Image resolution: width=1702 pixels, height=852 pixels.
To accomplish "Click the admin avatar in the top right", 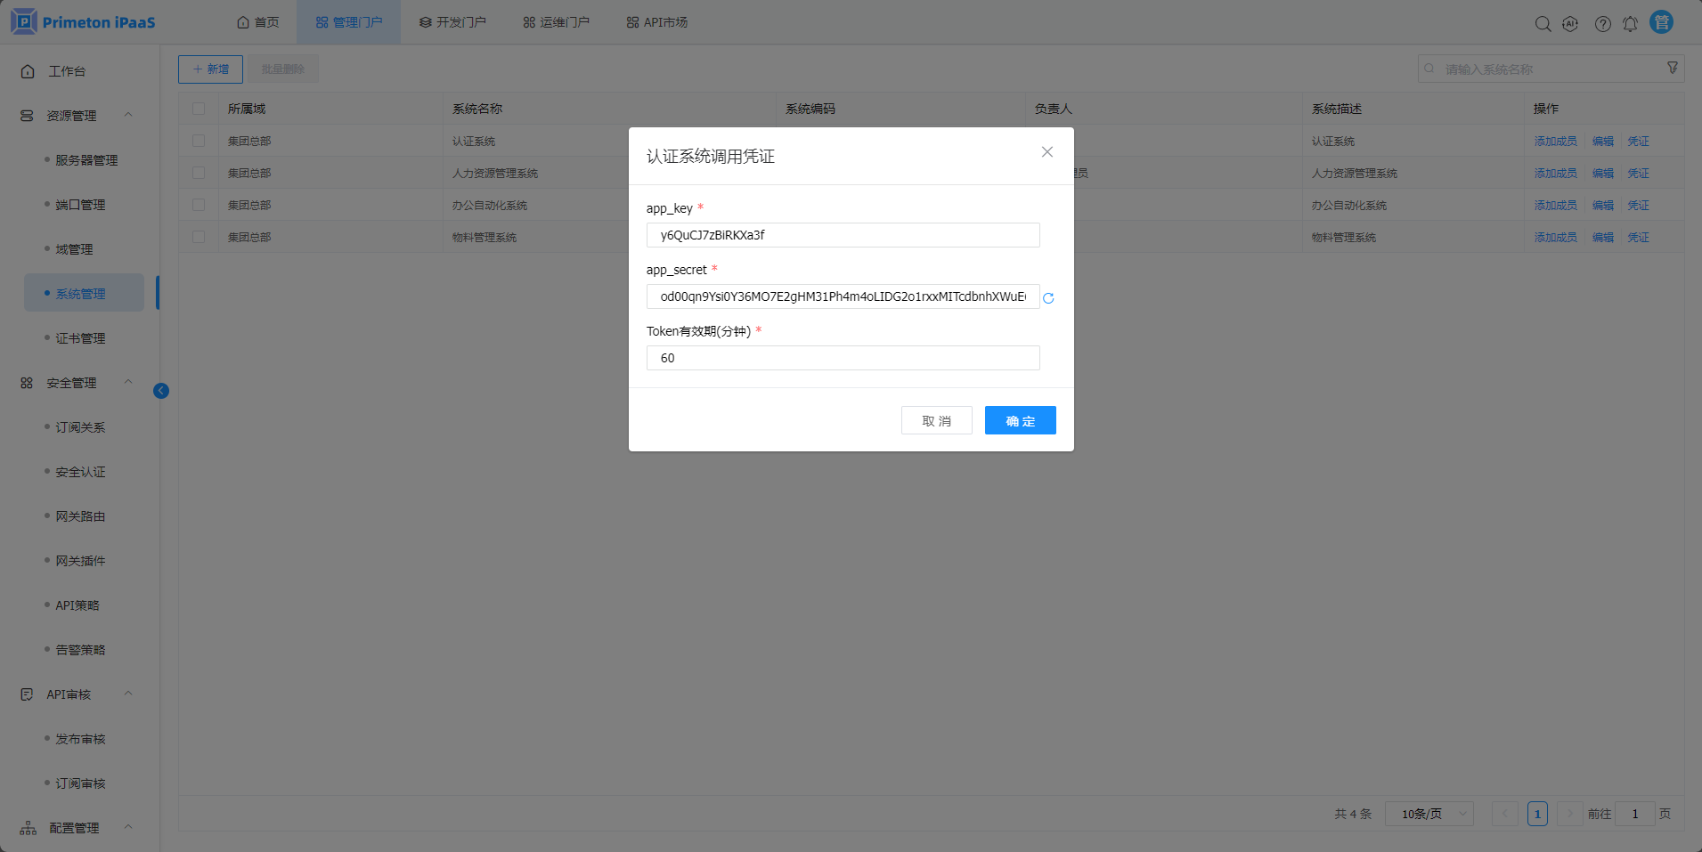I will pos(1662,21).
